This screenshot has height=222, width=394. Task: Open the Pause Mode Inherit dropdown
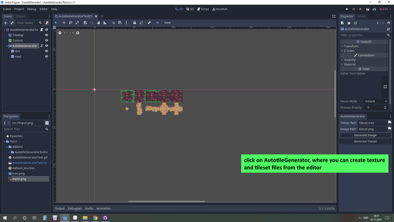(x=376, y=101)
